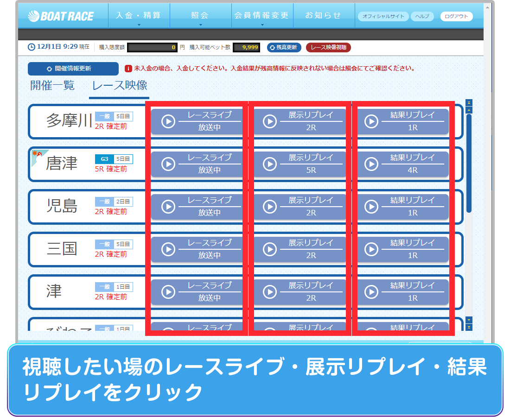Open the お知らせ menu item
The image size is (510, 417).
[323, 16]
